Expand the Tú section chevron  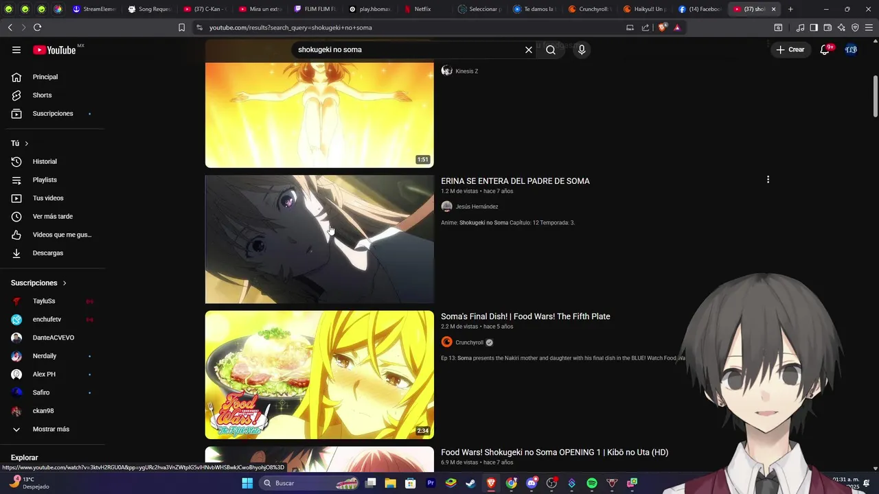[27, 143]
